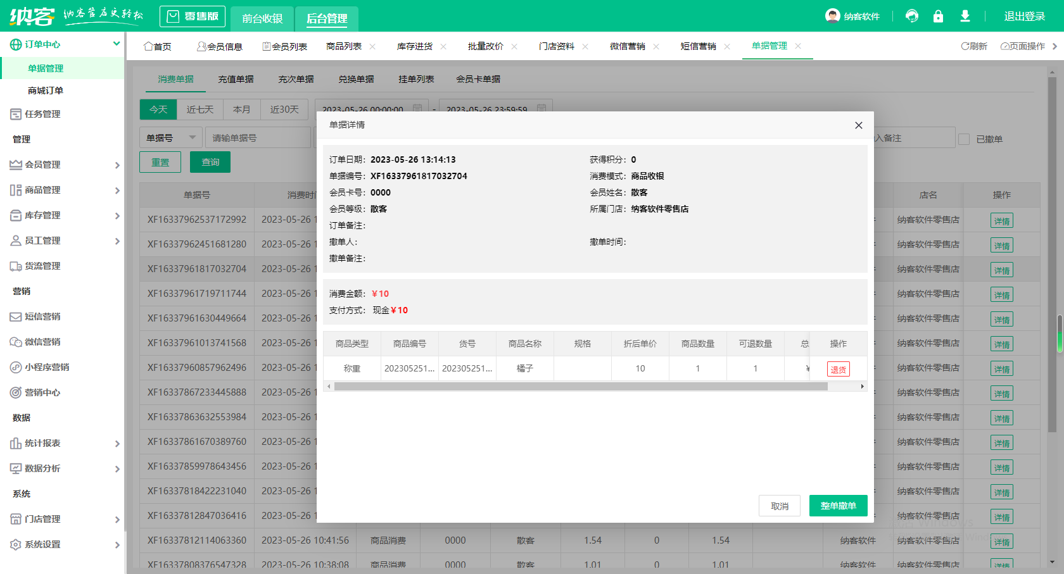Switch to the 后台管理 top tab
Viewport: 1064px width, 574px height.
327,18
